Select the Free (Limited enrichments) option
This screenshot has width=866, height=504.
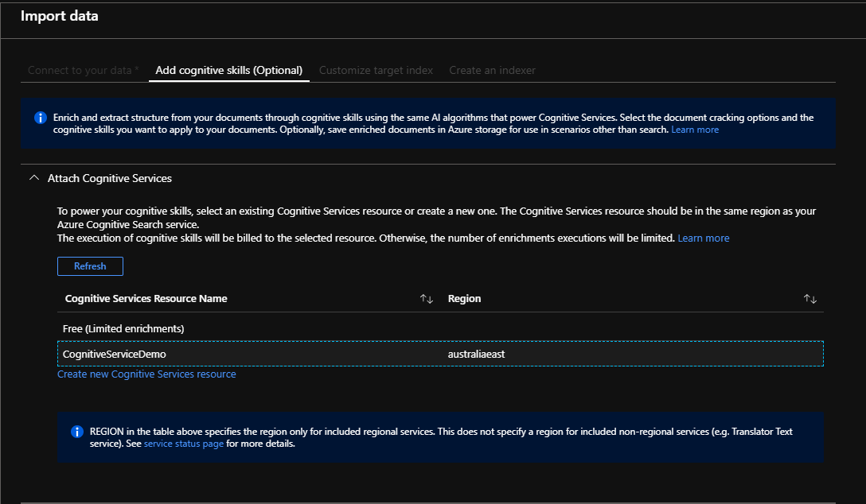click(x=123, y=328)
